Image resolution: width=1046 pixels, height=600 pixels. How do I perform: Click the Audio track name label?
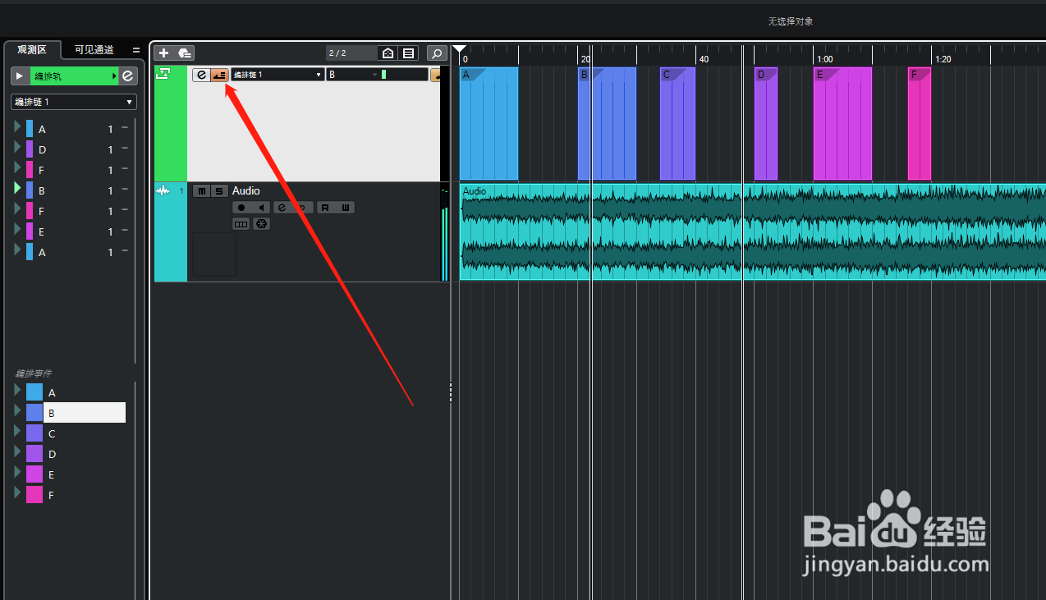(x=246, y=191)
